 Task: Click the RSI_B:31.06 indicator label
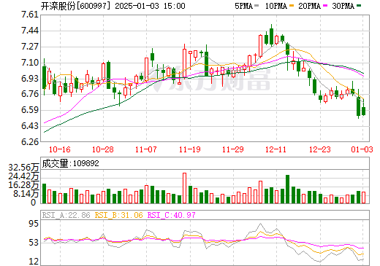click(118, 215)
